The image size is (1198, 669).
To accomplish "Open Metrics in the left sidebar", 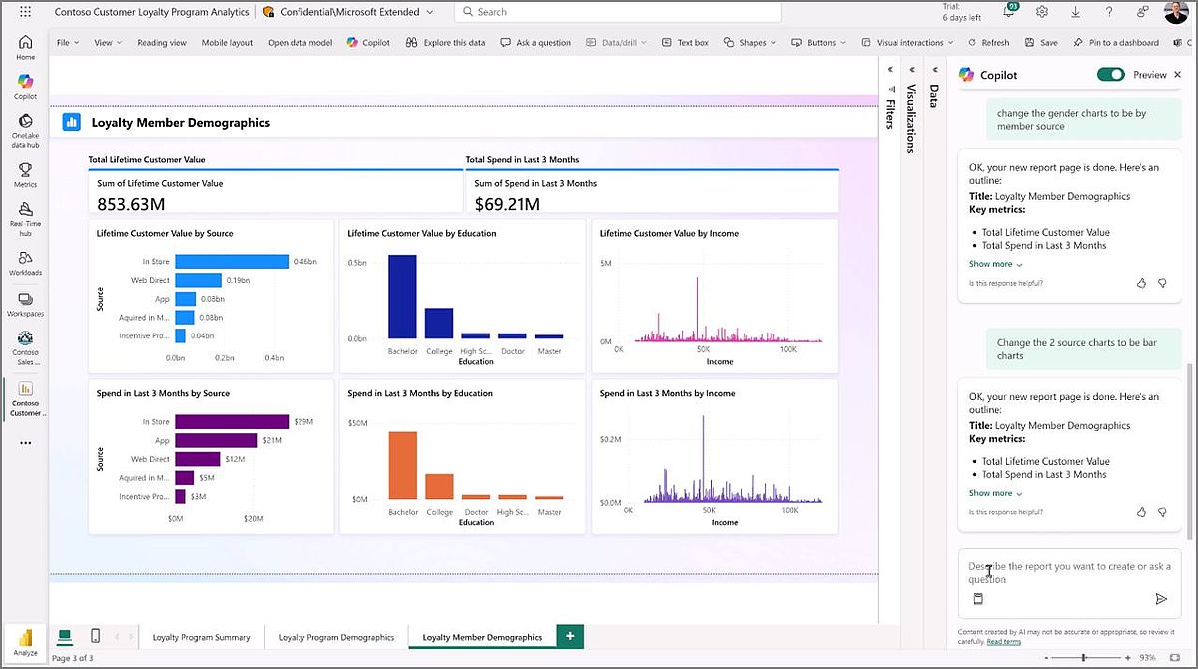I will click(25, 175).
